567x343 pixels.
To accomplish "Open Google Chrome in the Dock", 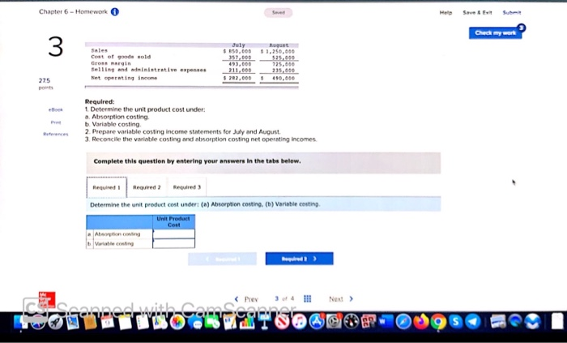I will (x=438, y=322).
